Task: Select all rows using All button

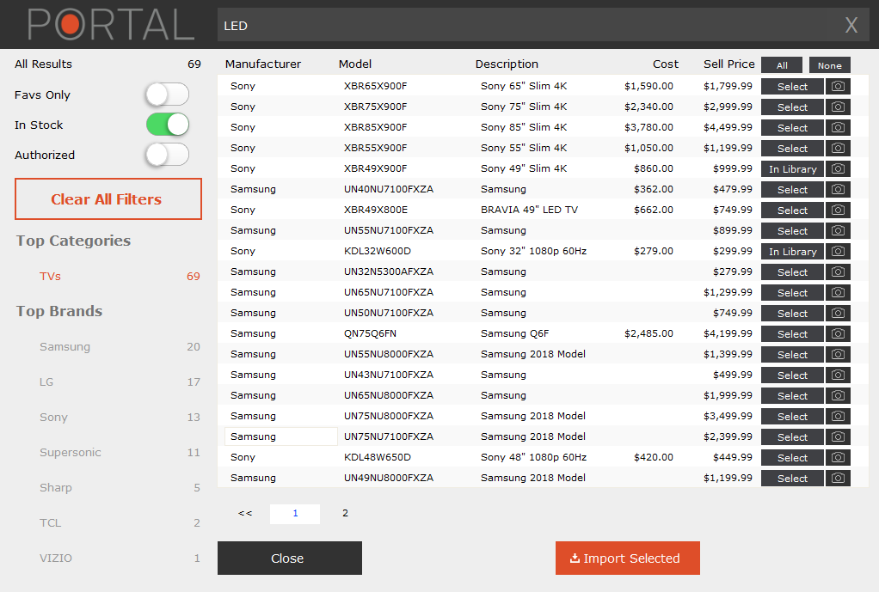Action: [x=781, y=65]
